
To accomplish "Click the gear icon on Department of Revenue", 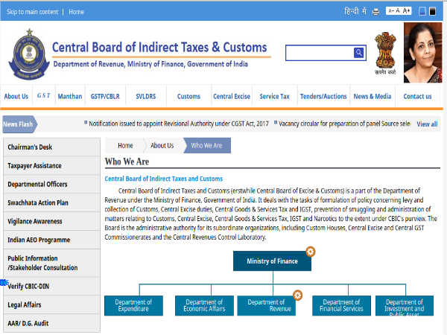I will click(297, 296).
